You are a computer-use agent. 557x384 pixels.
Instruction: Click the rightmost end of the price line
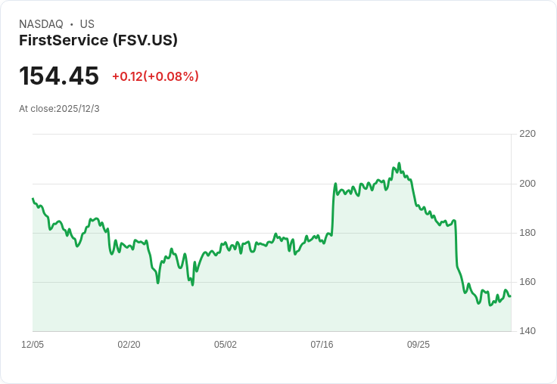coord(510,296)
